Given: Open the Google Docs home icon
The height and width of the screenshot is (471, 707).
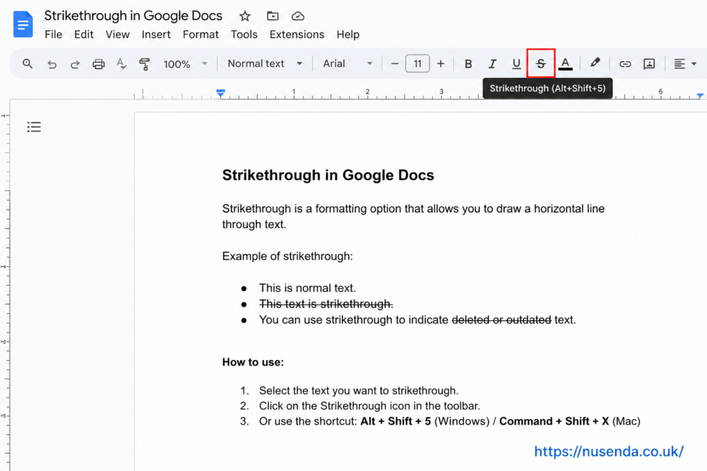Looking at the screenshot, I should (23, 24).
